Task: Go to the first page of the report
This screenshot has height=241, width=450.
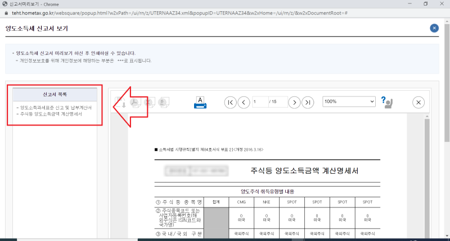Action: pos(231,103)
